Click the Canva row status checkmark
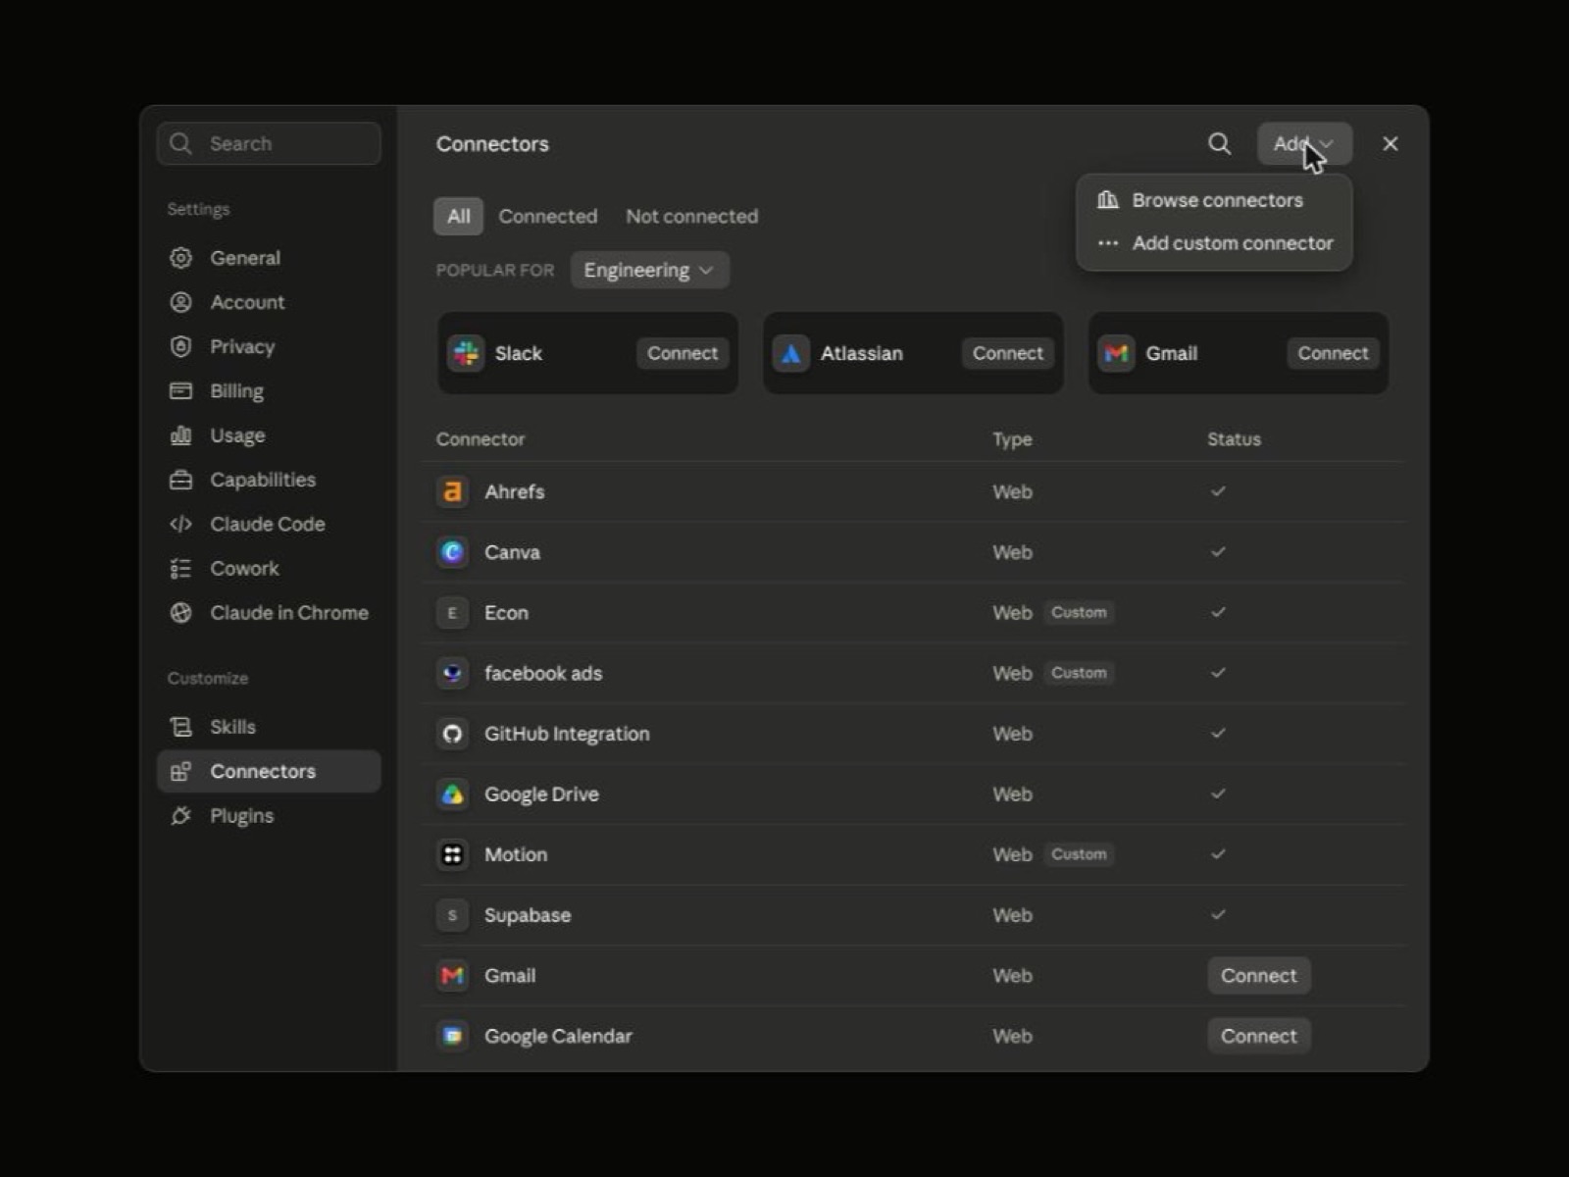The height and width of the screenshot is (1177, 1569). (1218, 552)
